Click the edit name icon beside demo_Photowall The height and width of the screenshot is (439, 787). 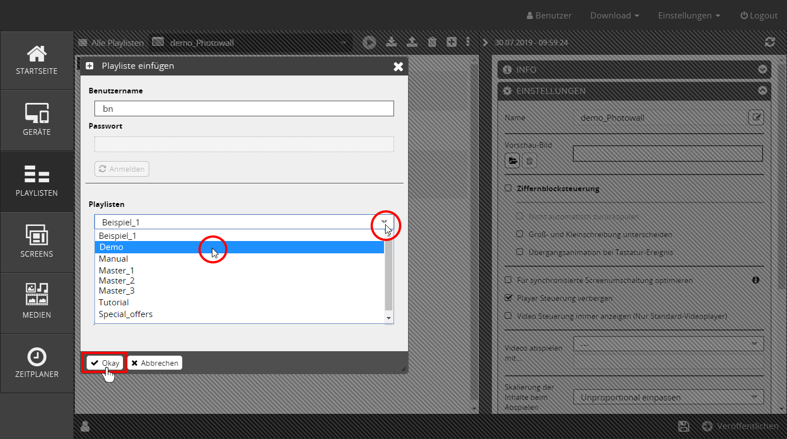click(x=756, y=117)
